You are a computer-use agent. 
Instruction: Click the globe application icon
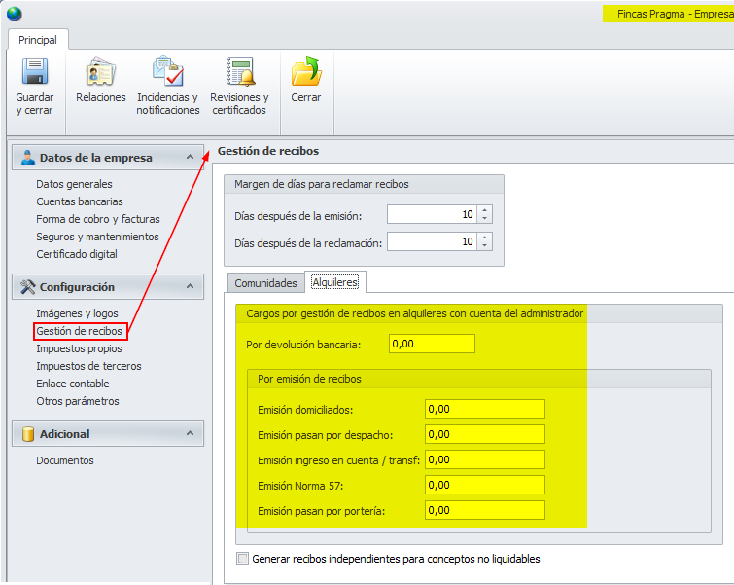14,14
